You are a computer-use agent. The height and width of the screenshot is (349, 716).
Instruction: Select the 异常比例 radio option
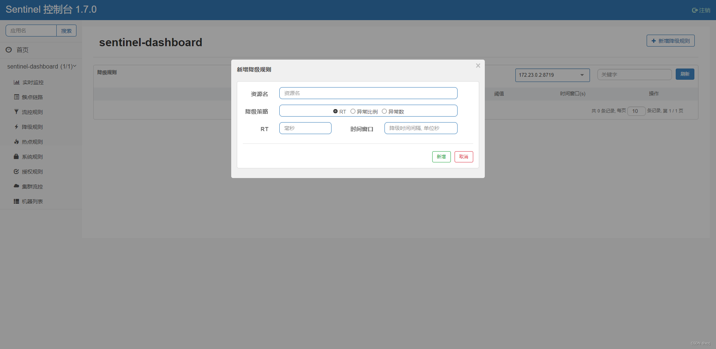pos(353,111)
